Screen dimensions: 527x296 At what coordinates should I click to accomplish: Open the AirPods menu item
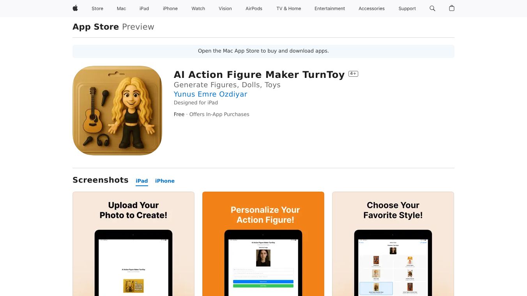[254, 9]
